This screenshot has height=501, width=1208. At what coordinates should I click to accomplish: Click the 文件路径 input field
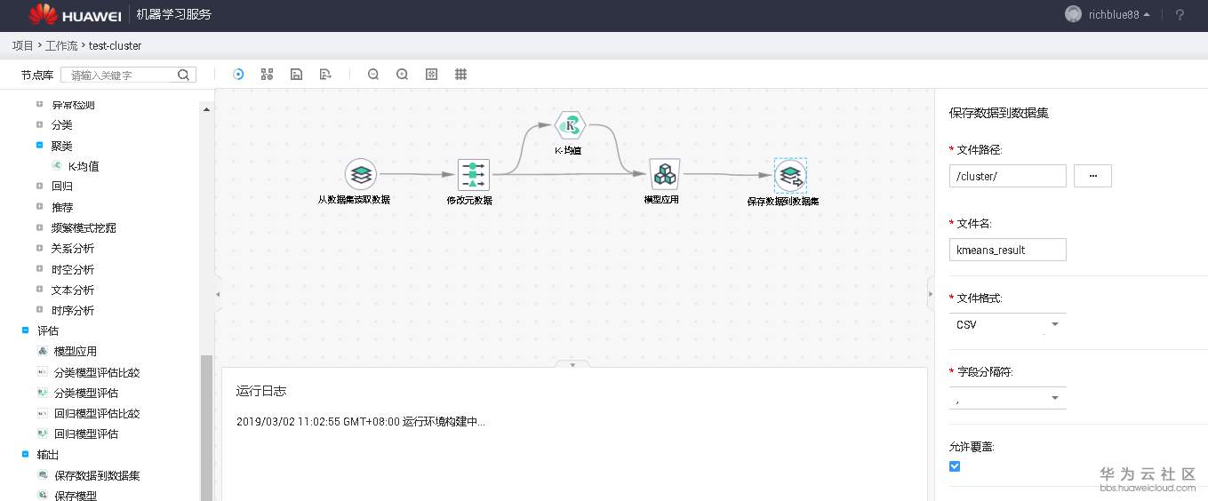click(x=1008, y=176)
